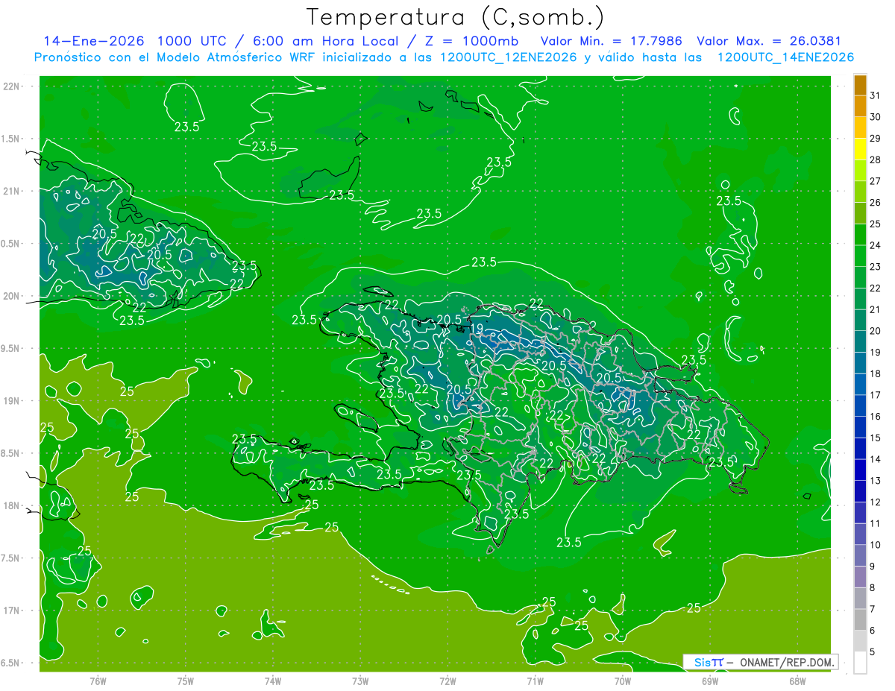Click the '20N' latitude axis label
This screenshot has height=691, width=895.
11,296
